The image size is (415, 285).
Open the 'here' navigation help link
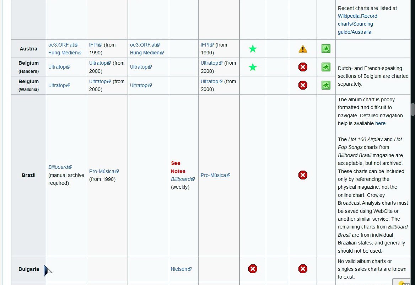coord(380,123)
